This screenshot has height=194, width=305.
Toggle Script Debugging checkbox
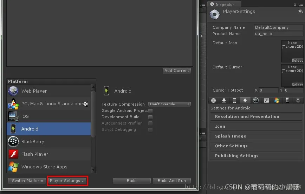150,129
